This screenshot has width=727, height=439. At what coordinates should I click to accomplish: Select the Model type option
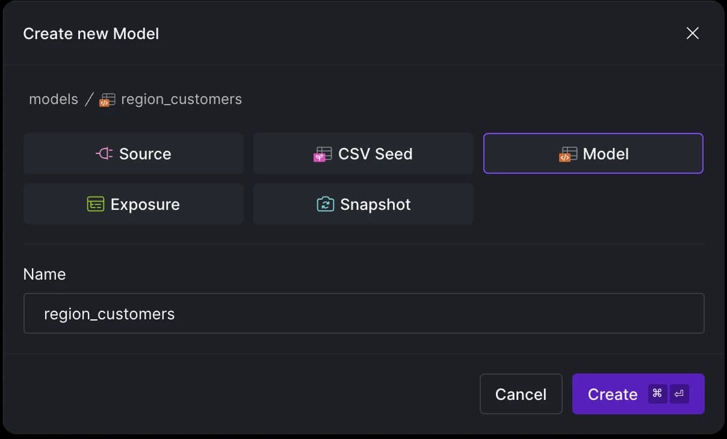[x=593, y=153]
